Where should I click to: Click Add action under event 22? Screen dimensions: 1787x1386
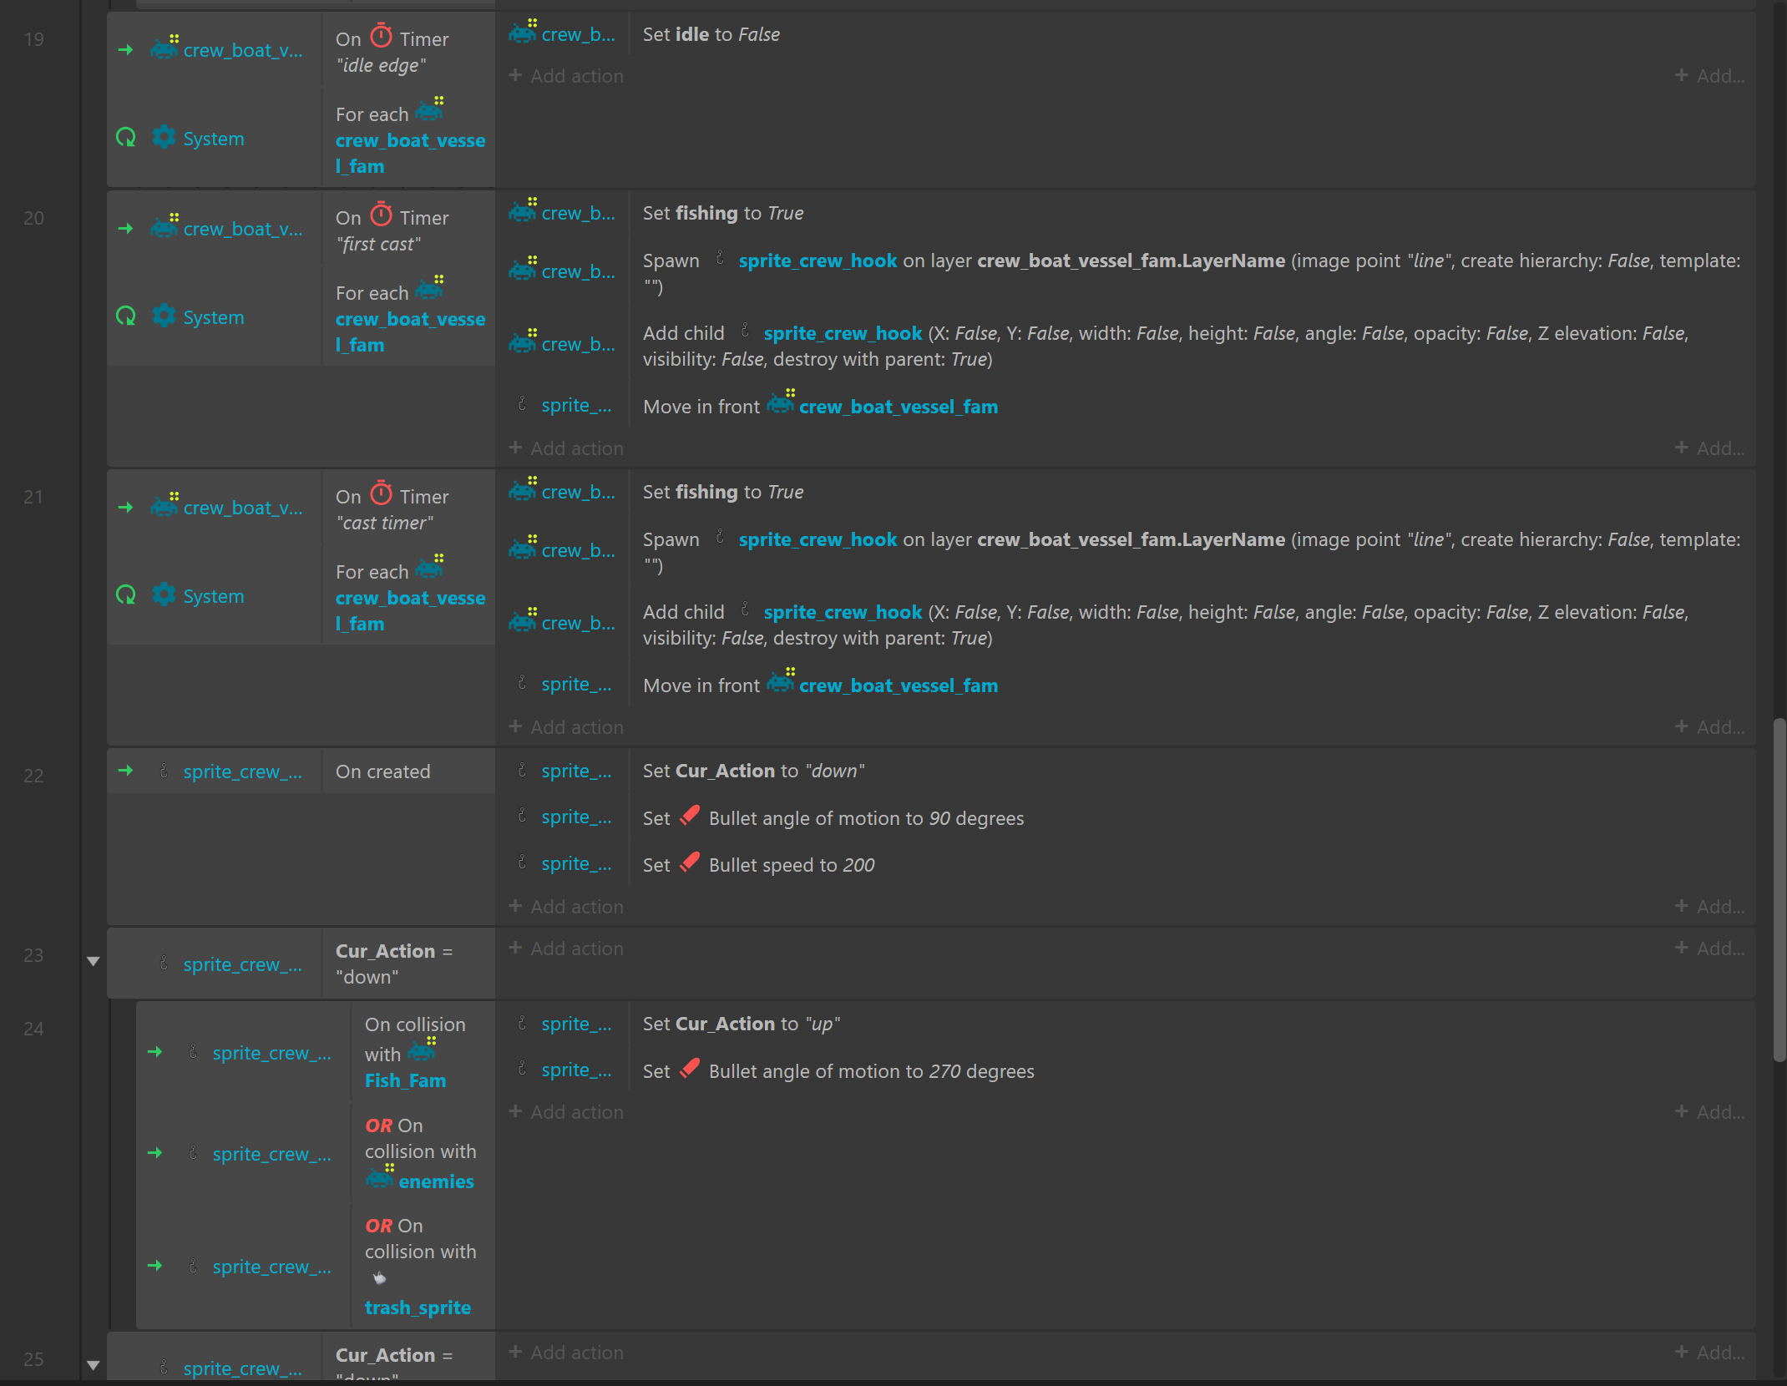pyautogui.click(x=566, y=907)
